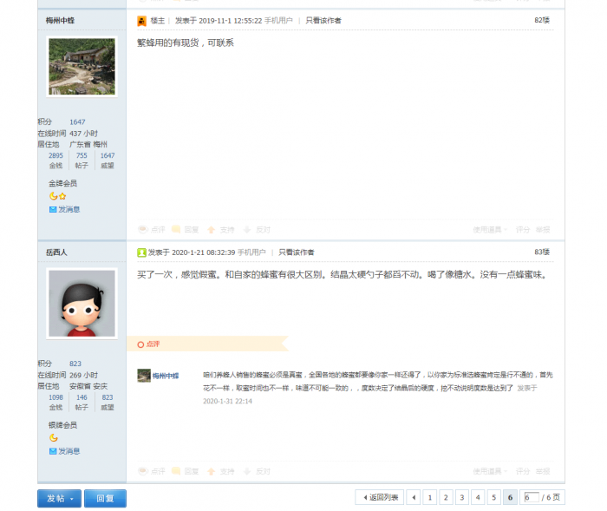Go to page 2
This screenshot has height=511, width=607.
446,497
